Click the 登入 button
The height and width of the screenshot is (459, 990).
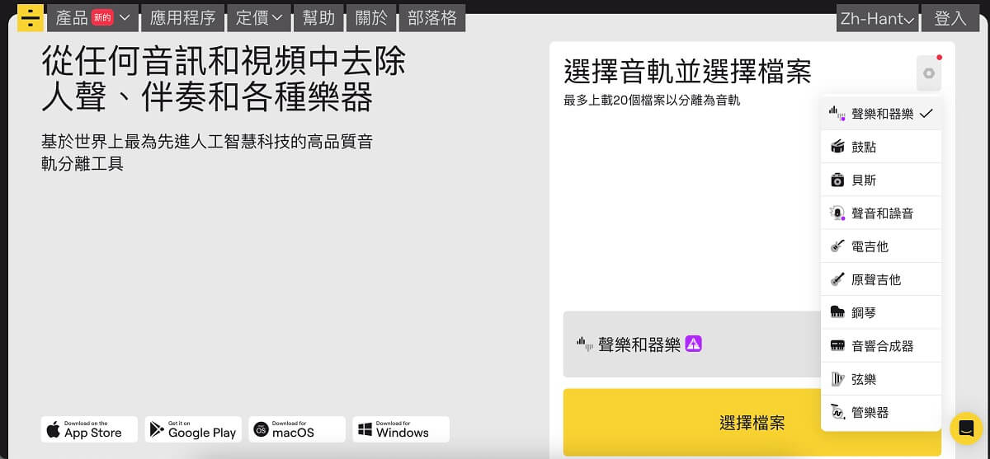(x=950, y=17)
